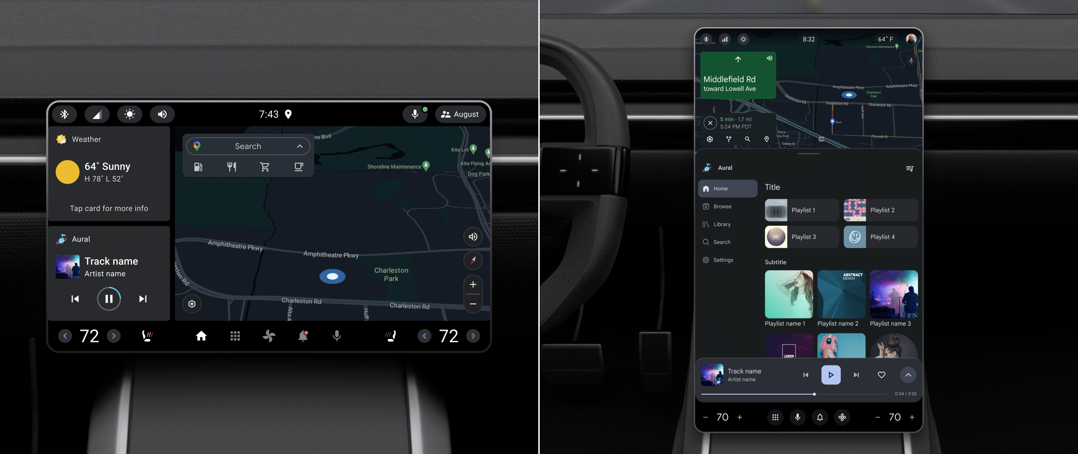Select the shopping cart shortcut icon
This screenshot has width=1078, height=454.
tap(265, 166)
